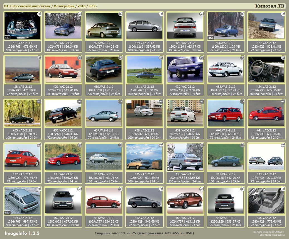Click the 2009-2010 NSB Software copyright text

(x=268, y=232)
